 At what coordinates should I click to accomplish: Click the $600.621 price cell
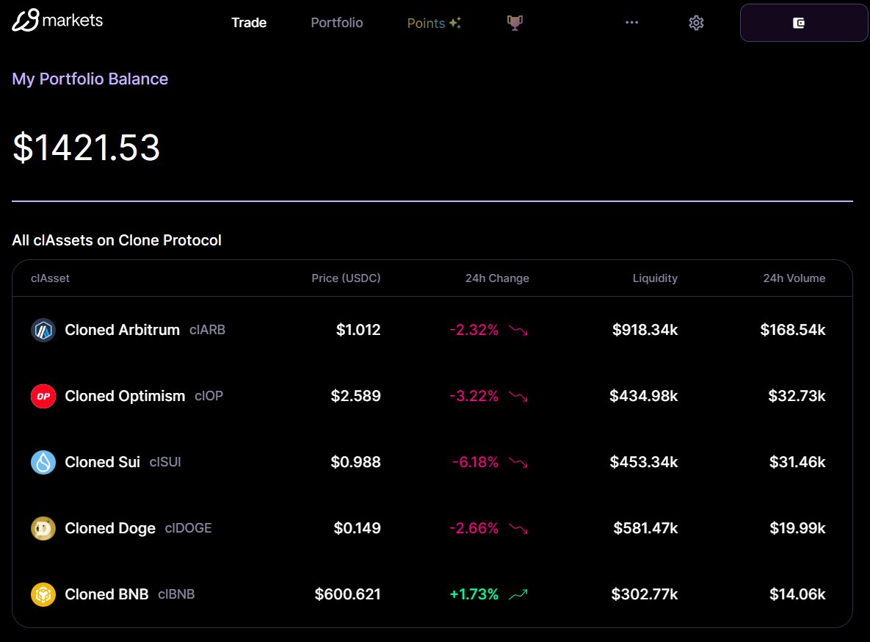348,594
